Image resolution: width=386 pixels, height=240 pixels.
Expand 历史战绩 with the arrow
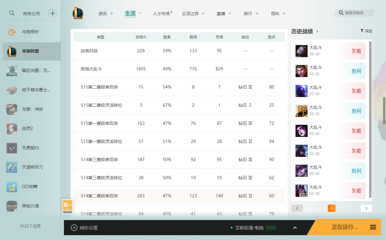tap(317, 32)
